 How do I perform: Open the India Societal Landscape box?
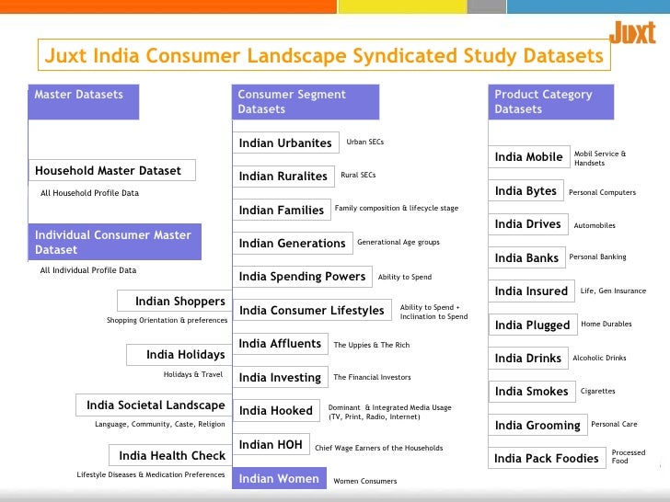tap(155, 405)
